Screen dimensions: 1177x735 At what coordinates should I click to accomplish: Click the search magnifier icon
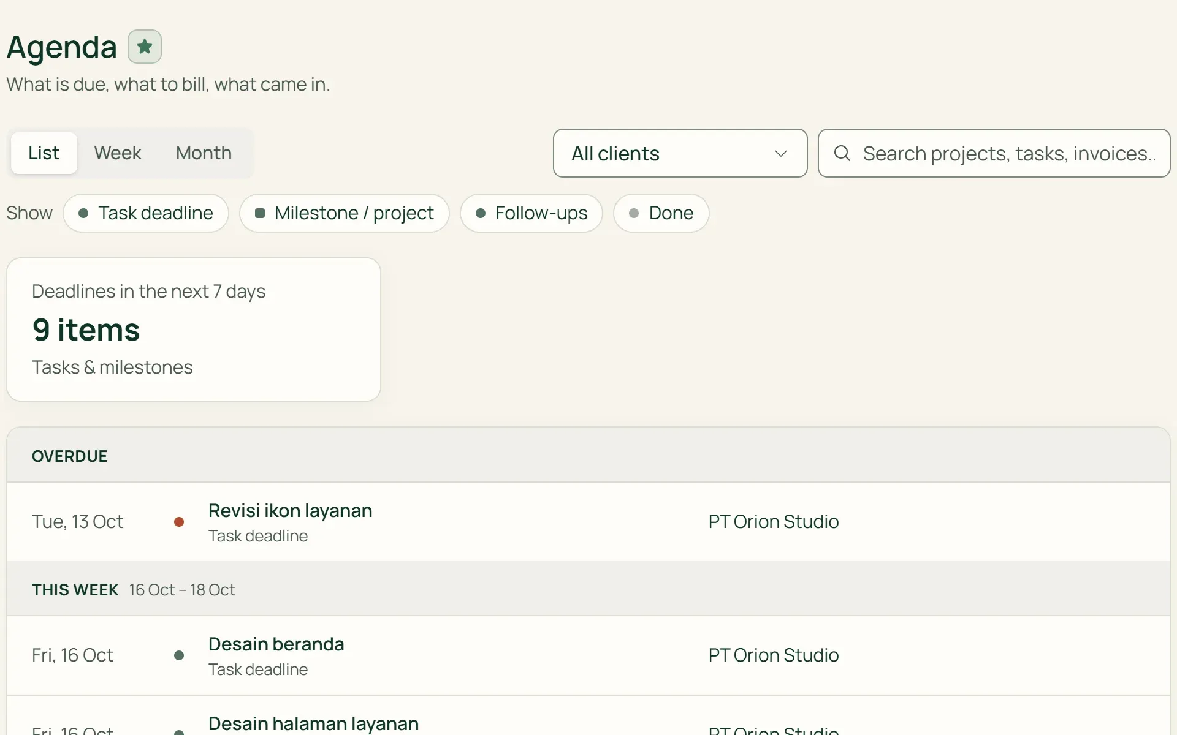pos(842,153)
